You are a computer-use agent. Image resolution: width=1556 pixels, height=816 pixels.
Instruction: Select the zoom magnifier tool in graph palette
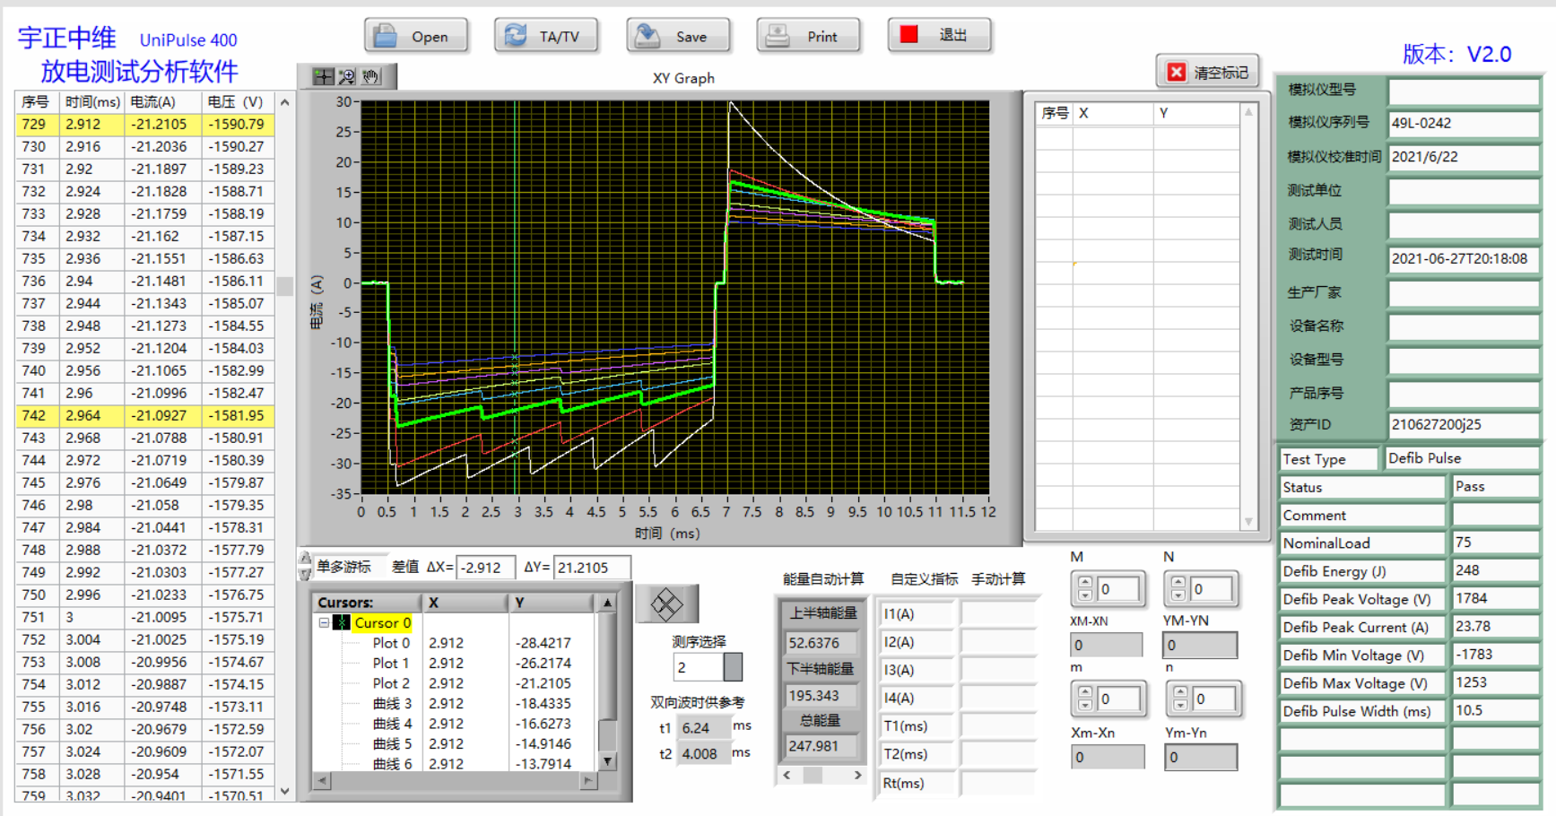[x=347, y=77]
